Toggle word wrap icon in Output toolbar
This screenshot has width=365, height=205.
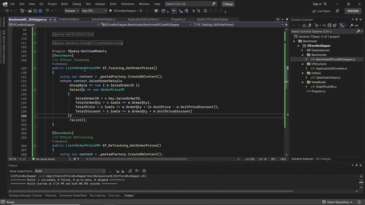tap(137, 171)
